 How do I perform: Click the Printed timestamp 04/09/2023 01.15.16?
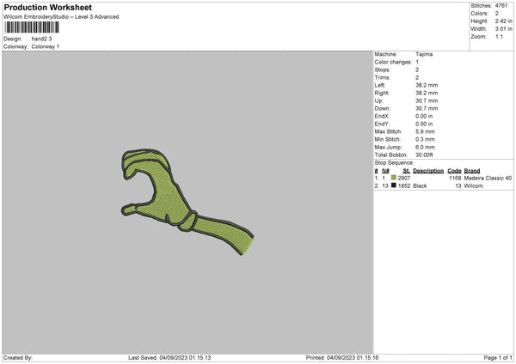(353, 358)
